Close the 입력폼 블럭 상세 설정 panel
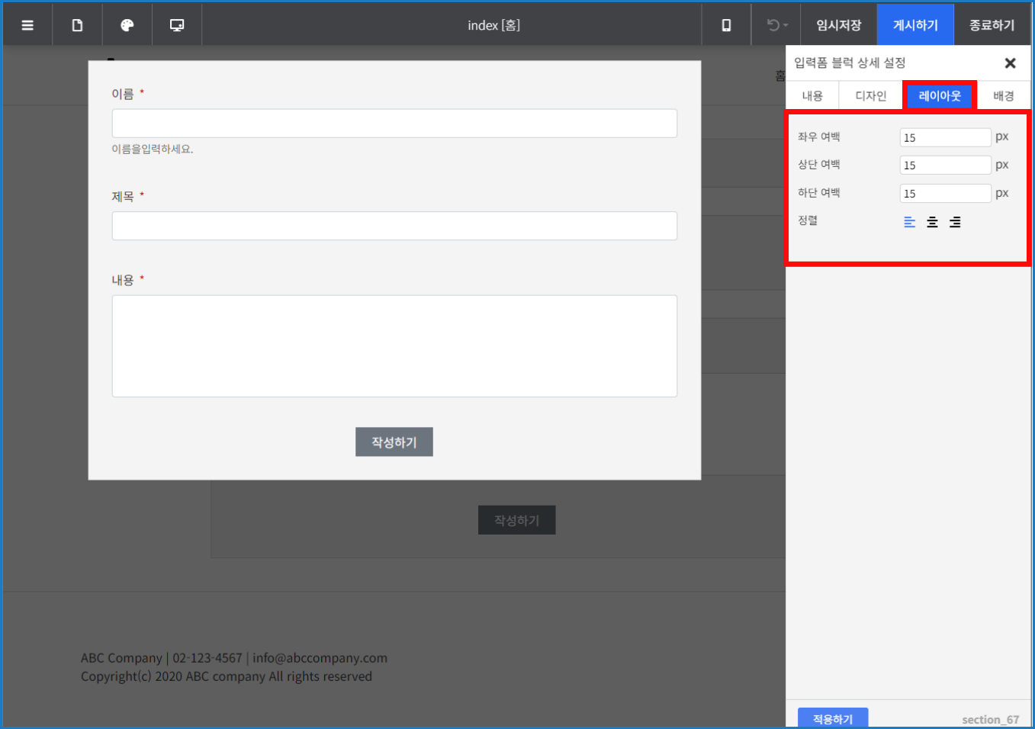This screenshot has width=1035, height=729. (1010, 63)
